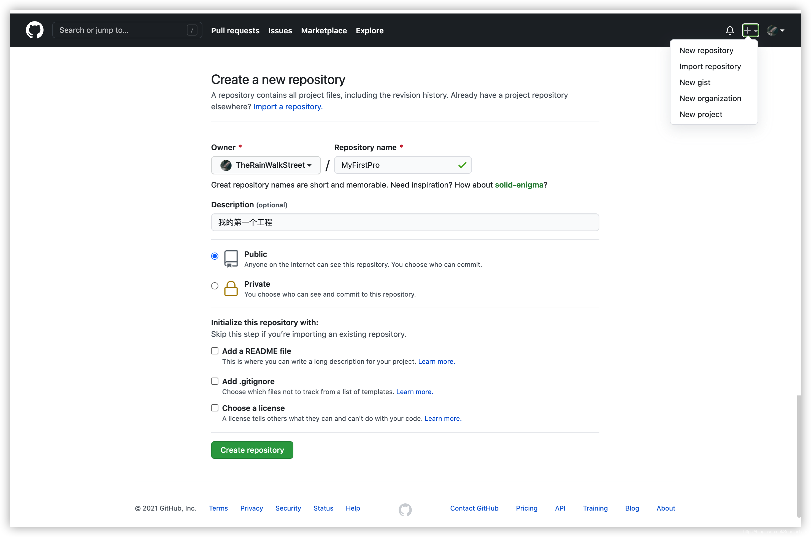
Task: Open the Status footer link
Action: (323, 508)
